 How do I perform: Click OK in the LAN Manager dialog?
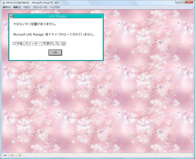click(55, 53)
